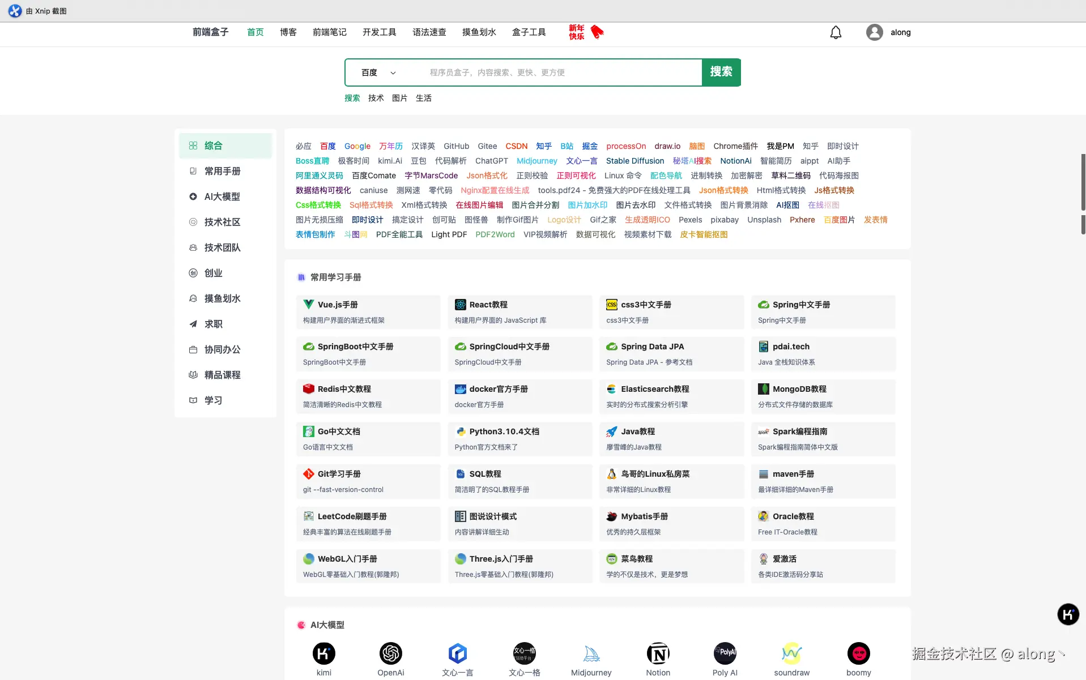Open the draw.io quick link

click(667, 146)
